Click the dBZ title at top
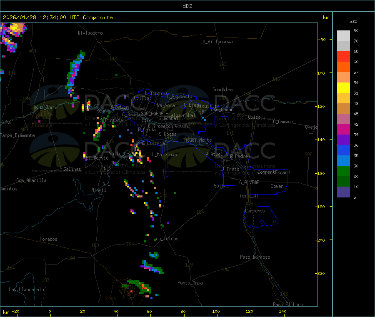This screenshot has height=317, width=375. pyautogui.click(x=187, y=6)
